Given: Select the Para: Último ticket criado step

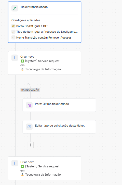Looking at the screenshot, I should pyautogui.click(x=59, y=105).
